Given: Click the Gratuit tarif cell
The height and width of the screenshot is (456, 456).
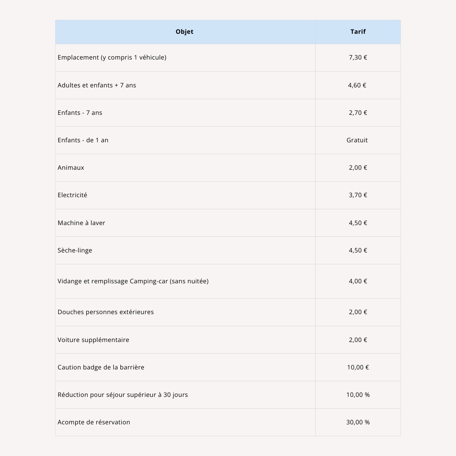Looking at the screenshot, I should pyautogui.click(x=357, y=140).
